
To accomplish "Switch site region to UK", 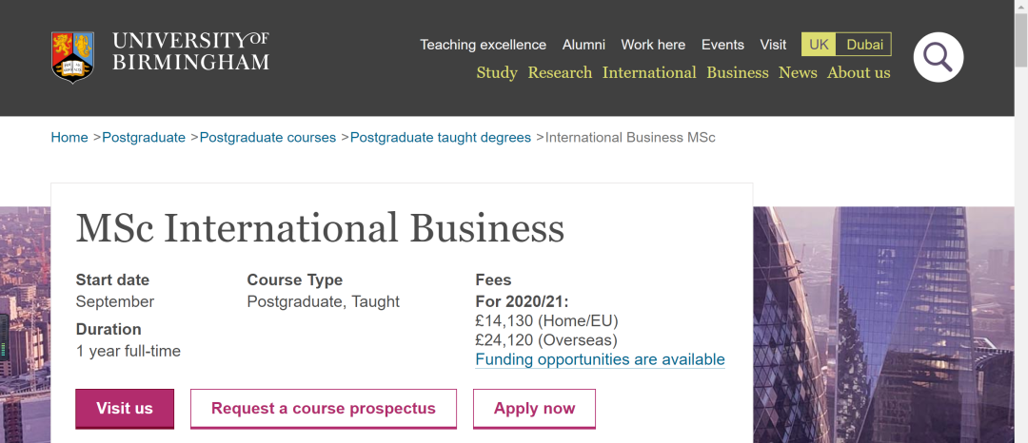I will click(819, 45).
